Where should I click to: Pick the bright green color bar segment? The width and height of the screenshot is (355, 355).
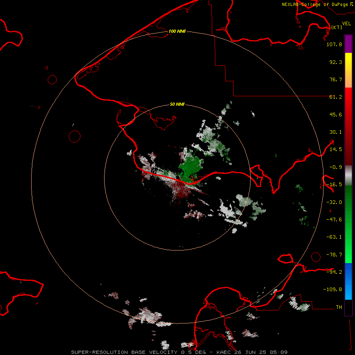click(x=348, y=251)
